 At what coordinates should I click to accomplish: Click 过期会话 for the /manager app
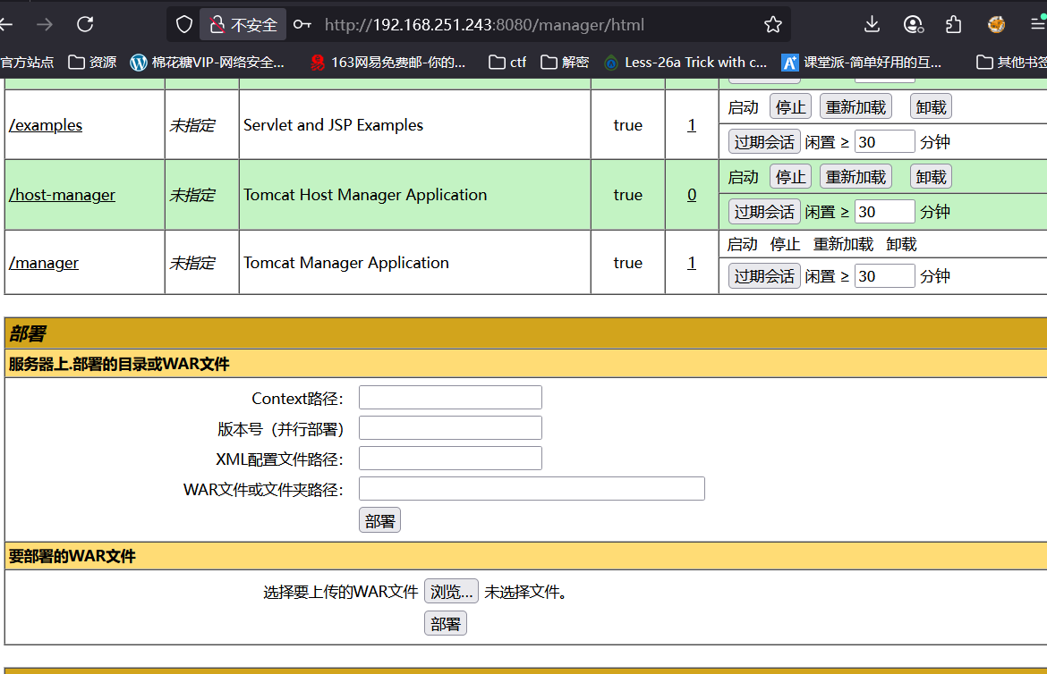pos(764,276)
